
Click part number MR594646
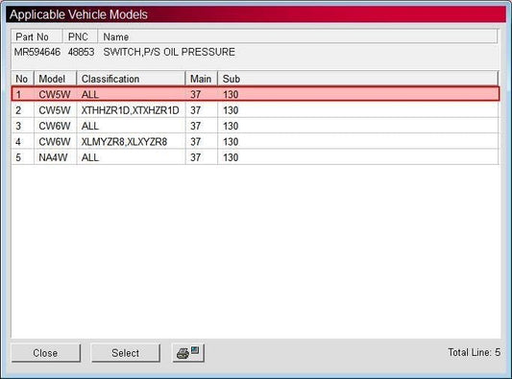click(37, 52)
